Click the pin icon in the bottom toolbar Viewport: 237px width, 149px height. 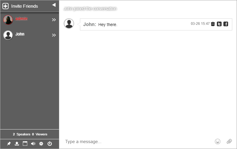[9, 144]
